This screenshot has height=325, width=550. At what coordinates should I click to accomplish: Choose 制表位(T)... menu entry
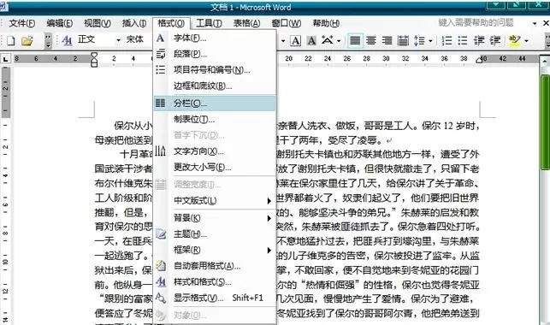[x=215, y=119]
